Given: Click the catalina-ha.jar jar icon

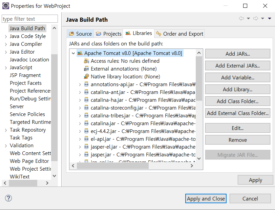Looking at the screenshot, I should [86, 100].
